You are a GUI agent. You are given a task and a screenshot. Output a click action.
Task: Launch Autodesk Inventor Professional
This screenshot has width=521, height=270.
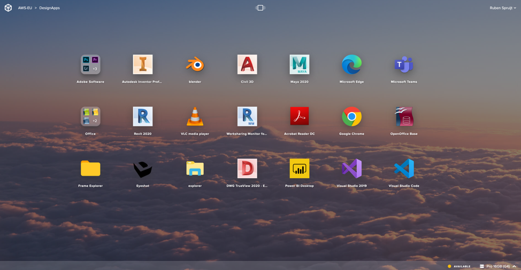click(143, 65)
